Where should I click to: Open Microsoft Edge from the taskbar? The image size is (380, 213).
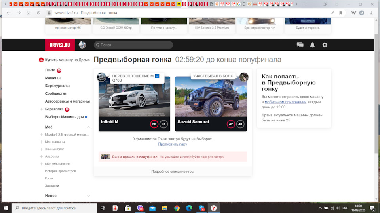pos(189,208)
